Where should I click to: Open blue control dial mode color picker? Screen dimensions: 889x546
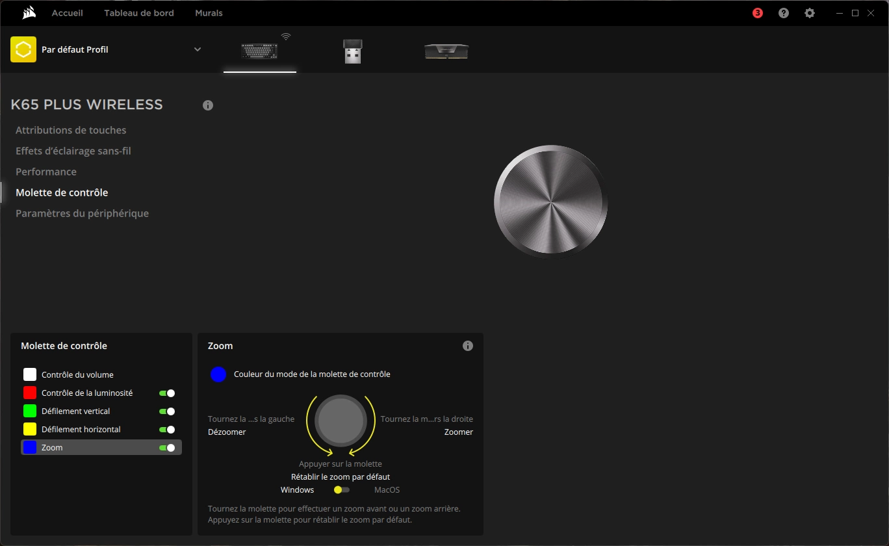pos(218,374)
